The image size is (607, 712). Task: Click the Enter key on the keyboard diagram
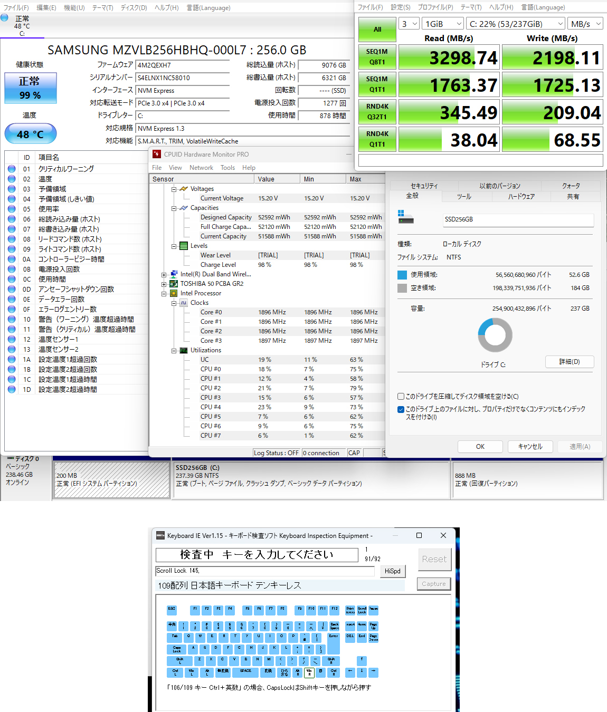334,643
